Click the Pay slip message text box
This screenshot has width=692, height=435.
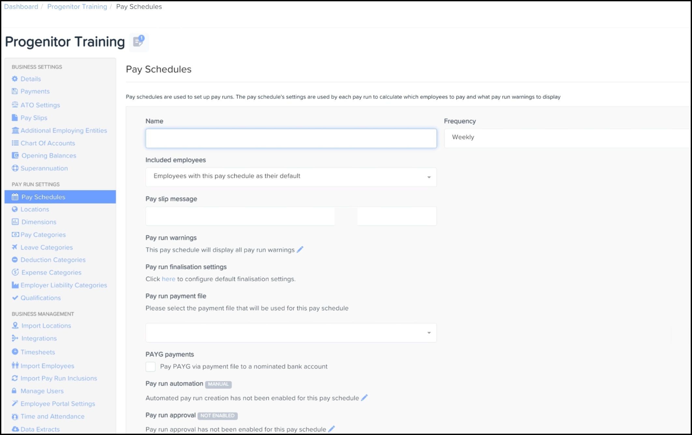(291, 216)
